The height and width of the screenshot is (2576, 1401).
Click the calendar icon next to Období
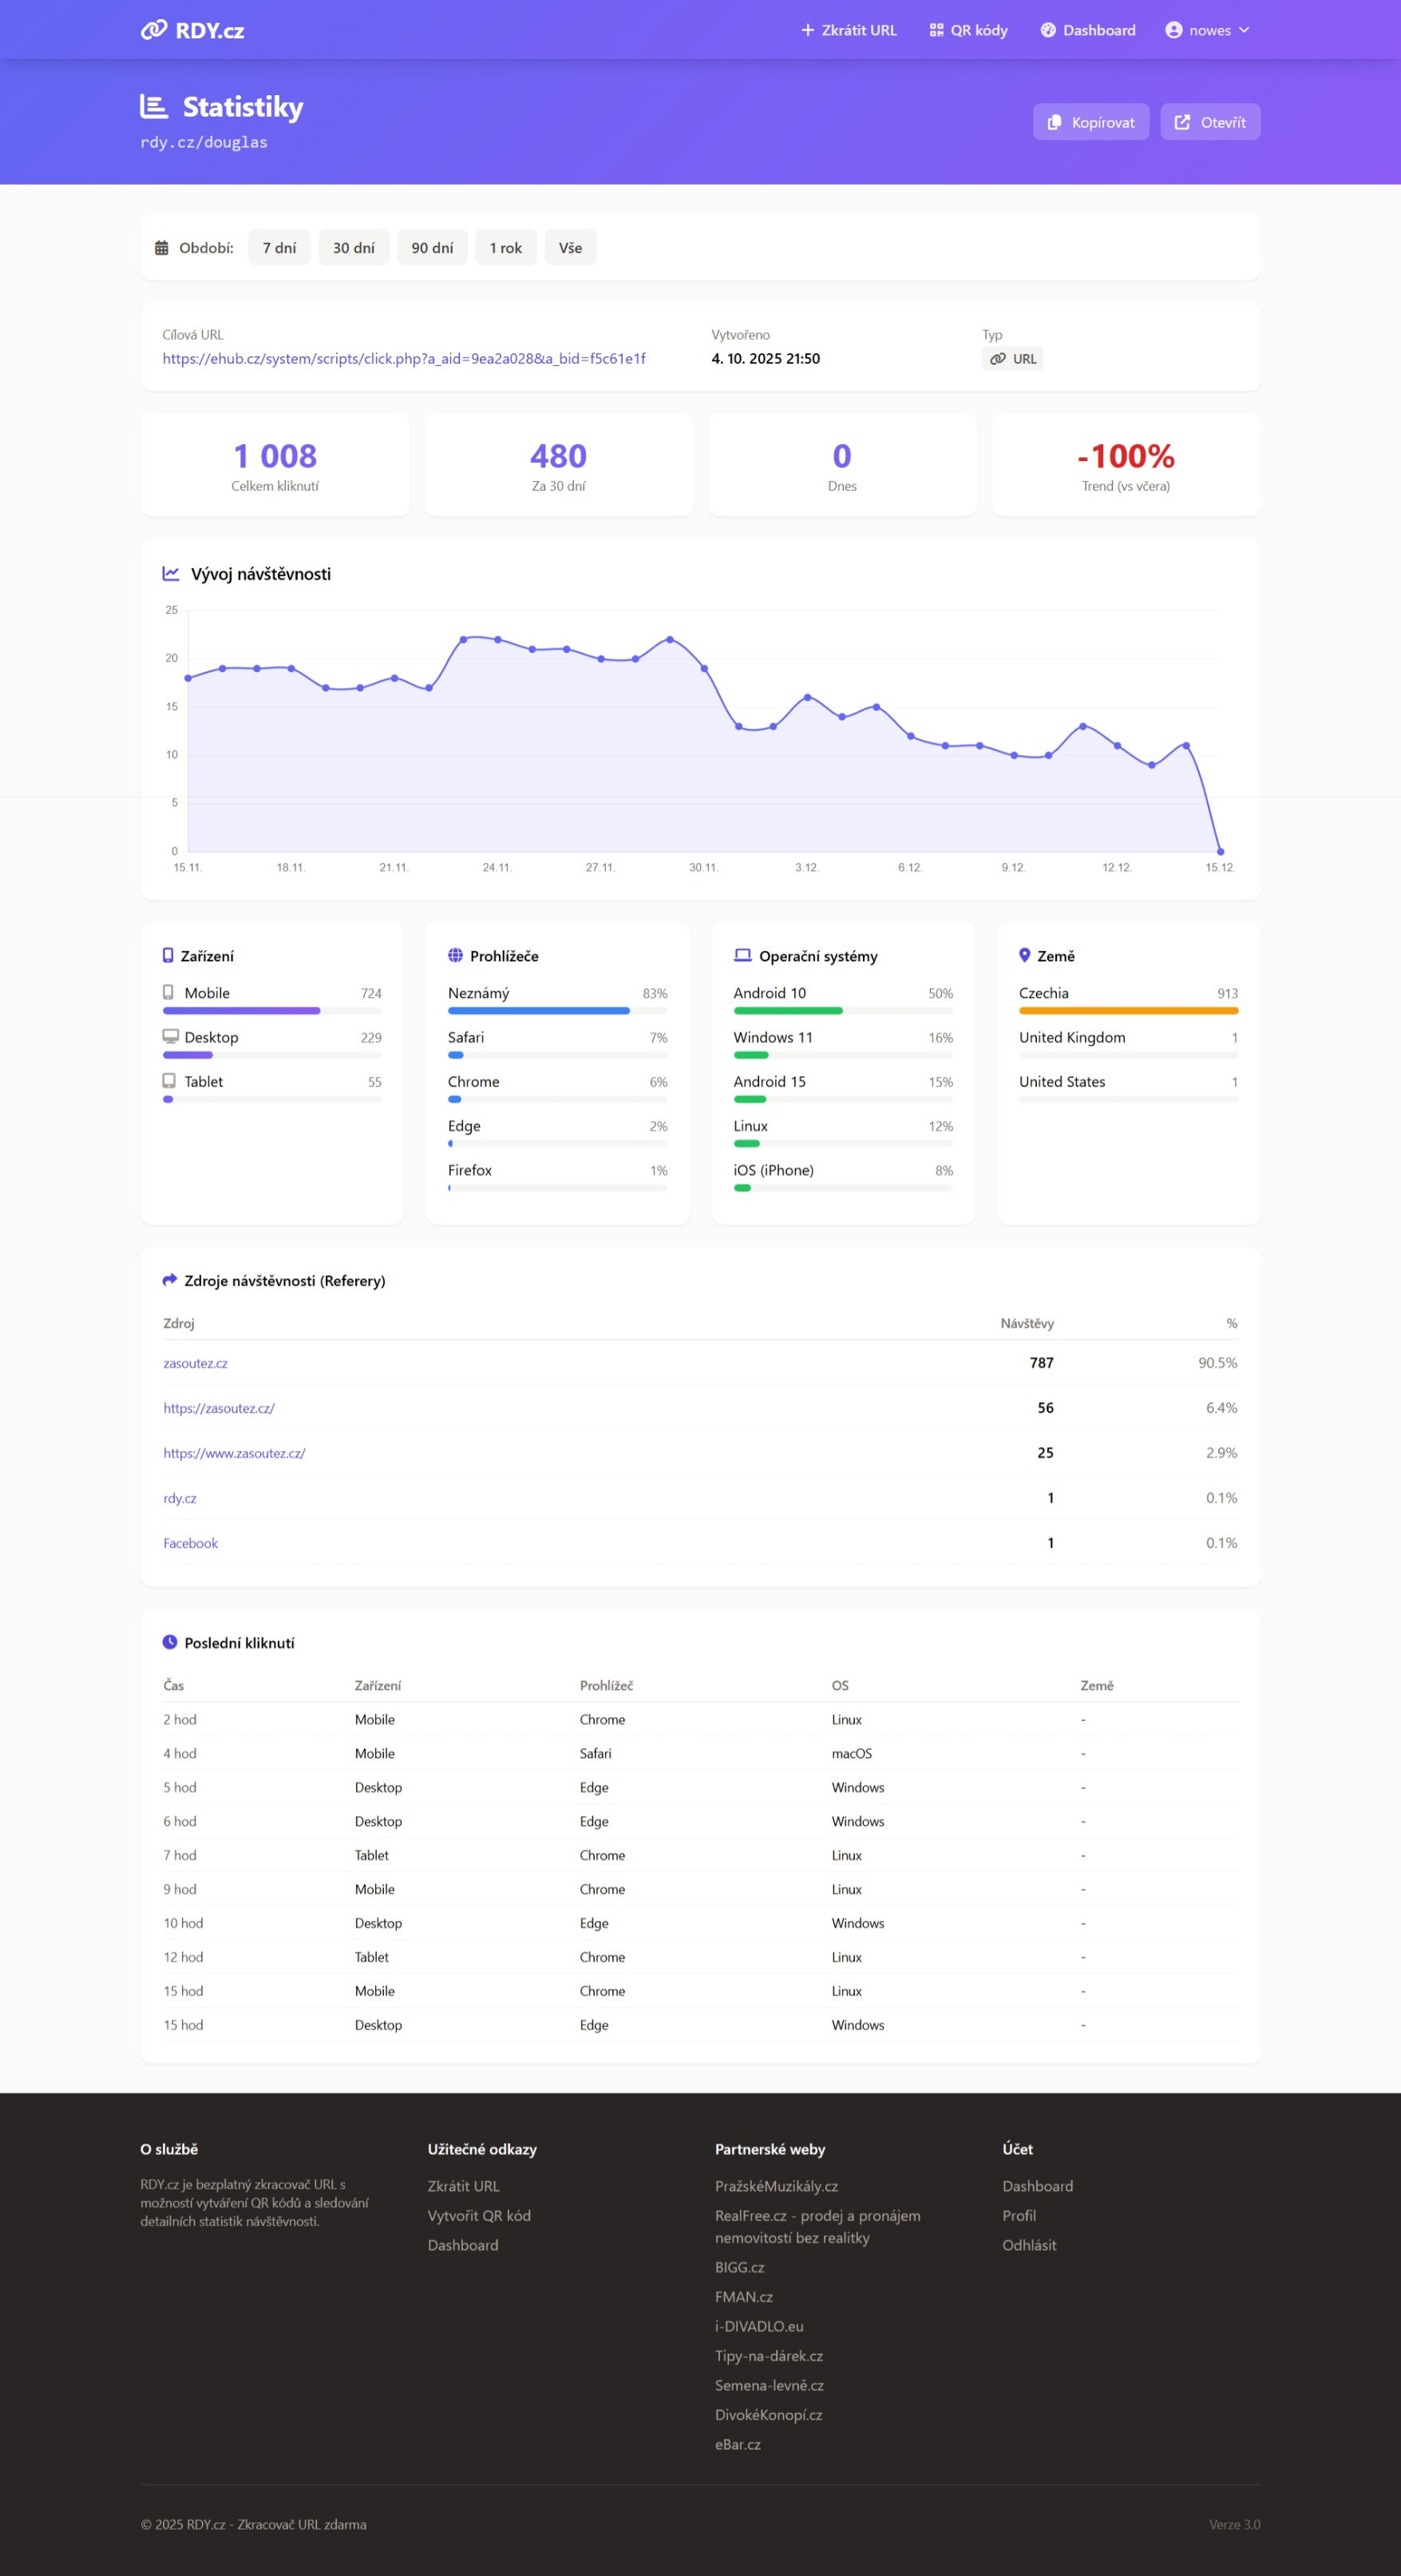coord(162,248)
